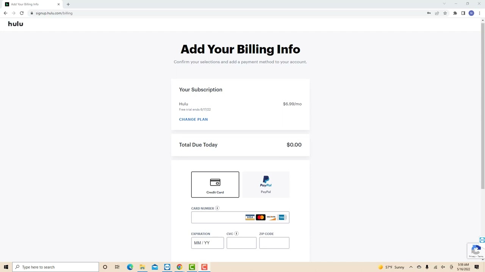Open the Chrome three-dot menu
485x272 pixels.
pyautogui.click(x=479, y=13)
